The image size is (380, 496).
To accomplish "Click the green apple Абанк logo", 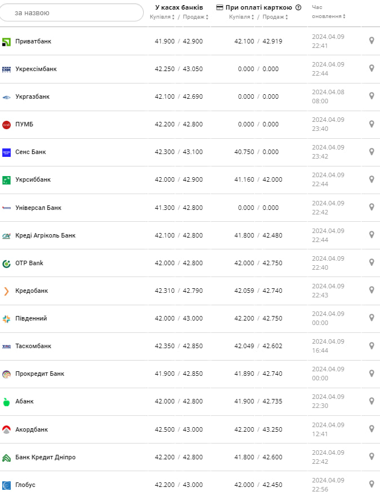I will (x=7, y=402).
